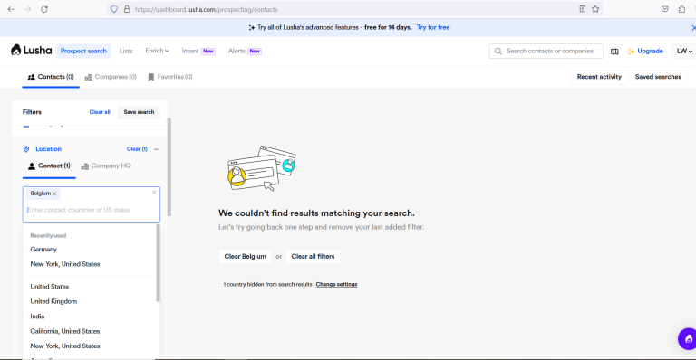Click Clear Belgium button
Viewport: 696px width, 360px height.
click(x=245, y=256)
